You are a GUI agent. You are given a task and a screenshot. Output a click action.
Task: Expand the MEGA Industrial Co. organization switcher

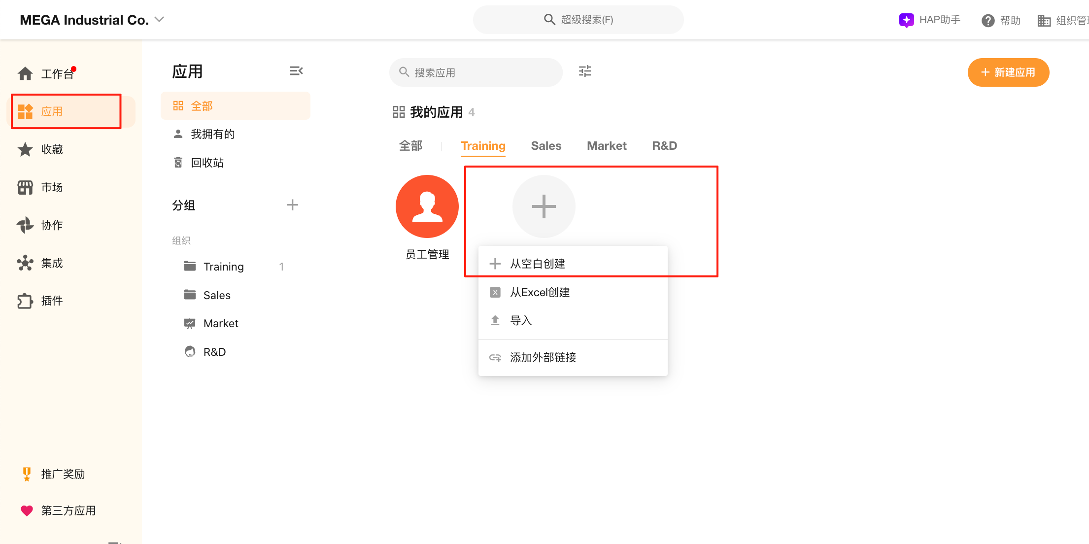coord(159,19)
